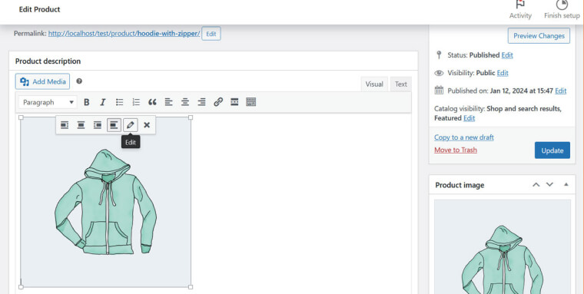Viewport: 584px width, 294px height.
Task: Open Finish setup progress
Action: [x=562, y=10]
